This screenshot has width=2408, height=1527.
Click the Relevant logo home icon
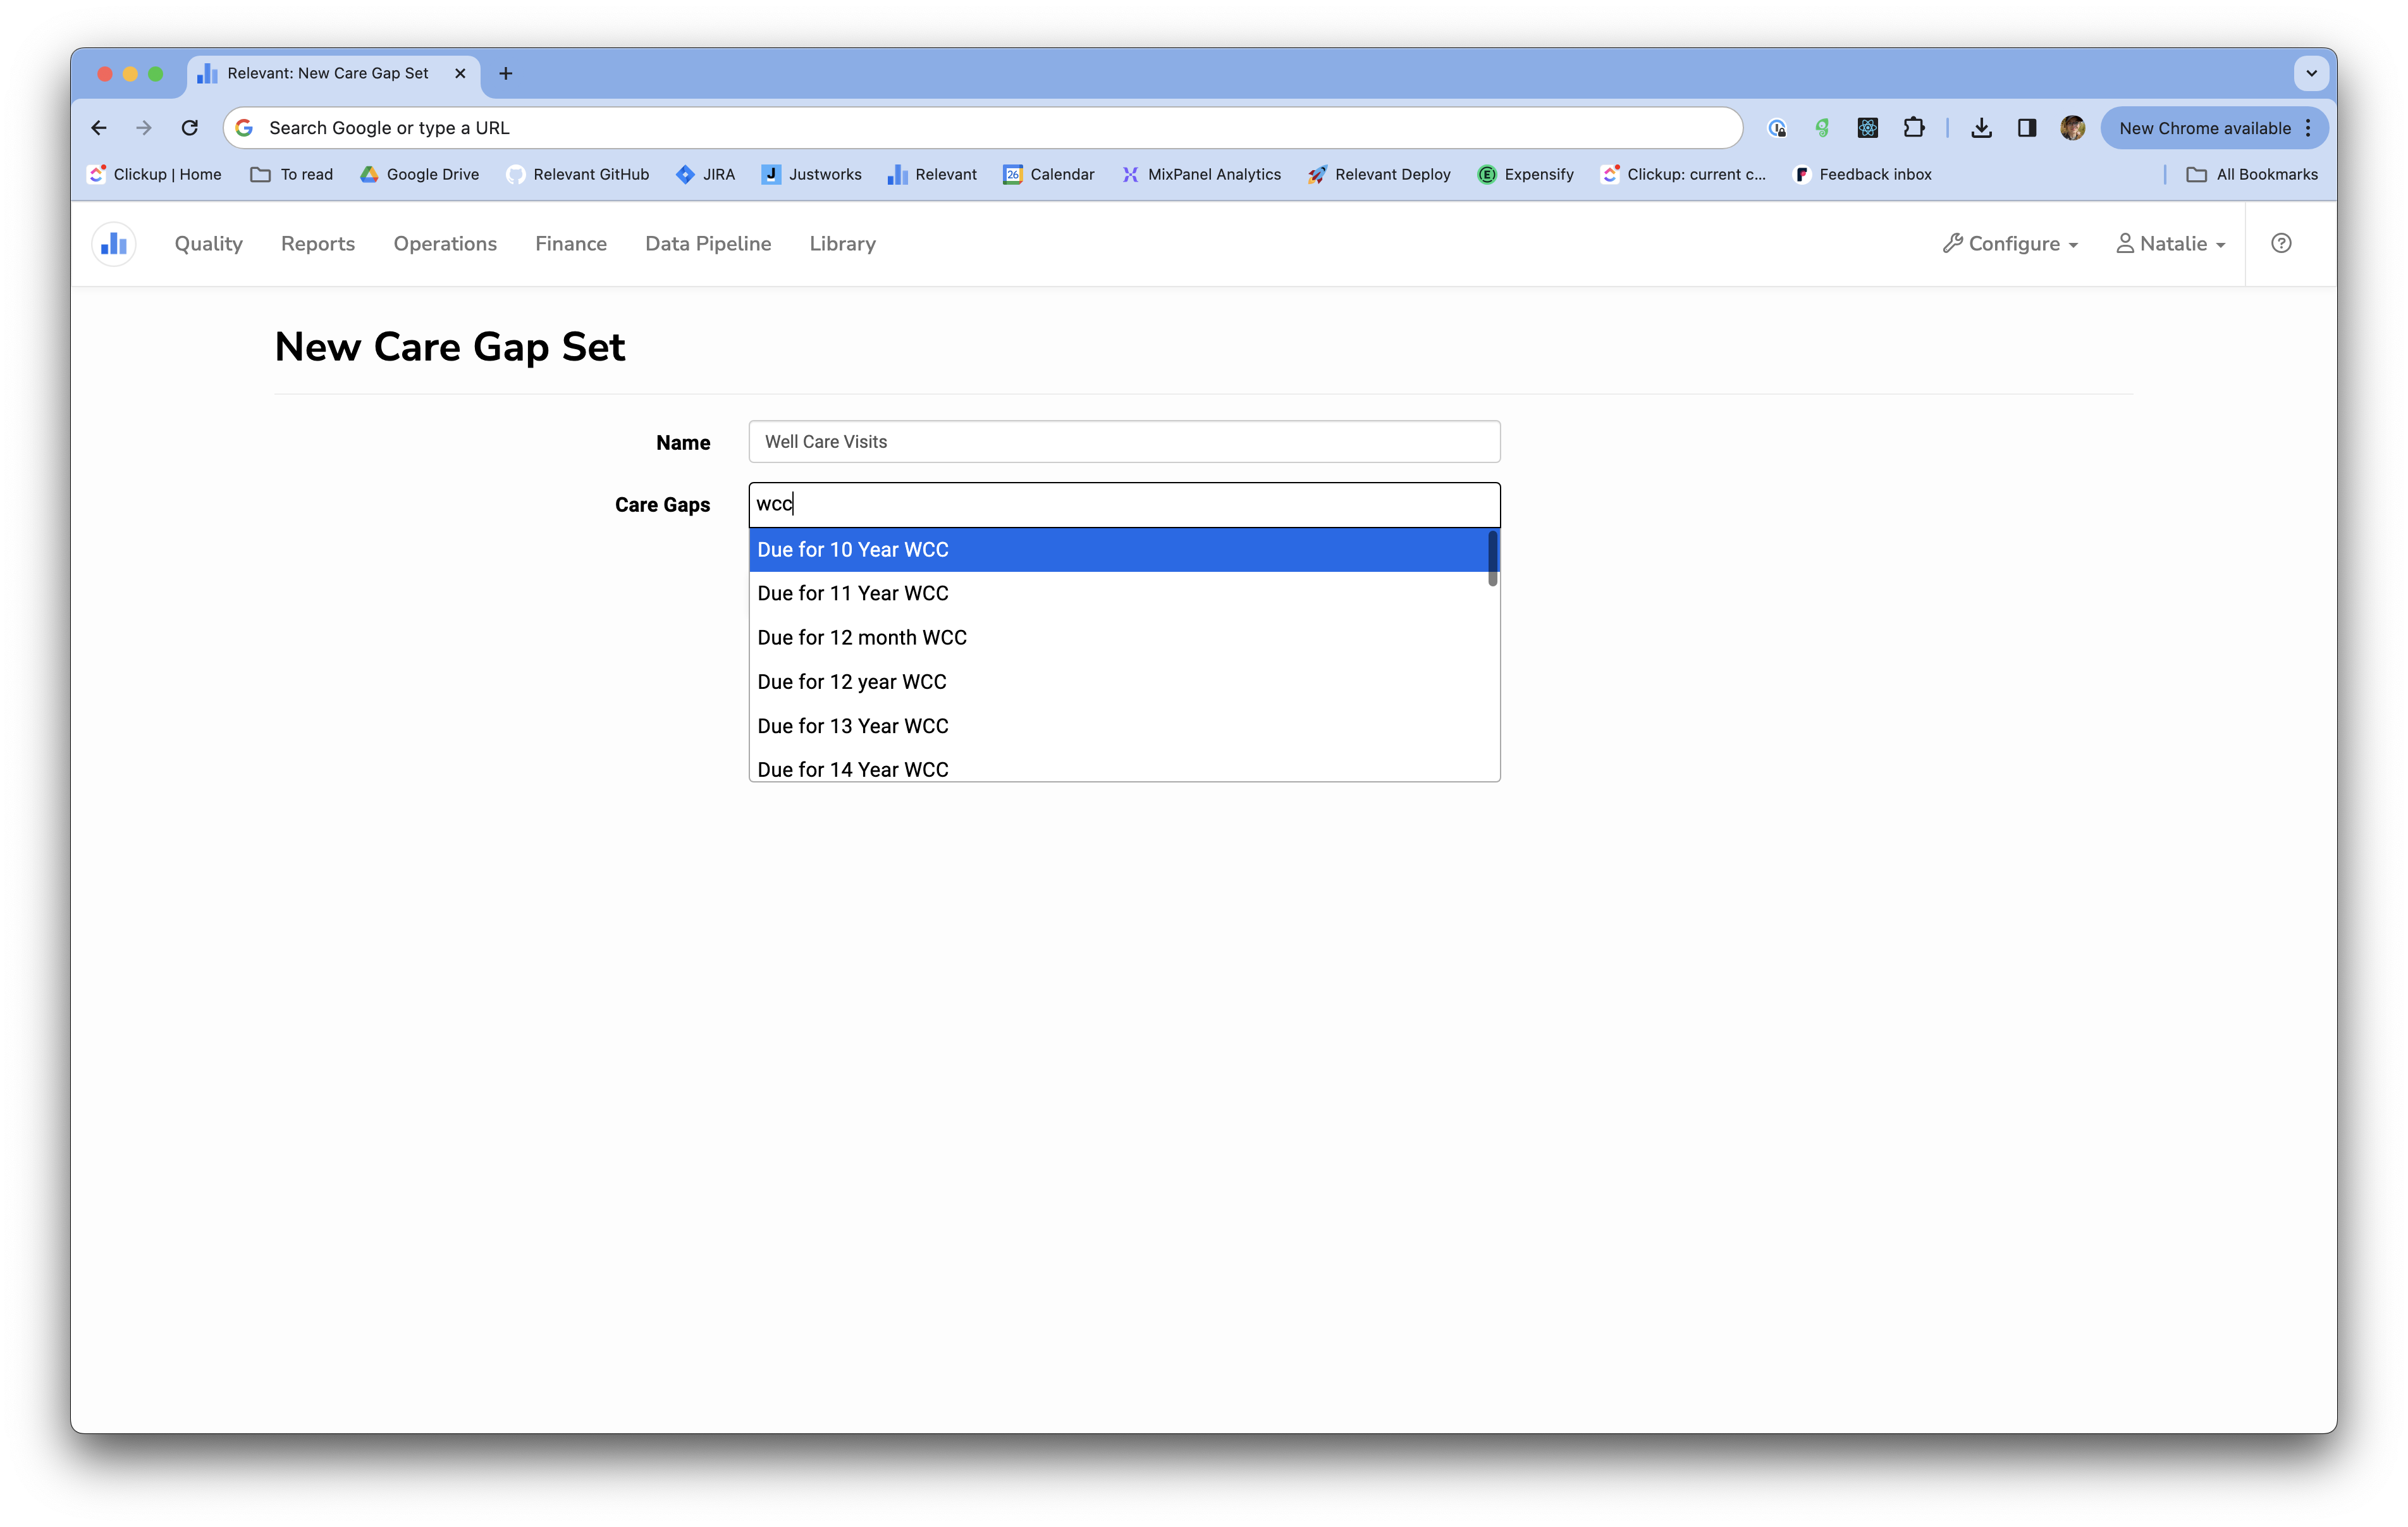pos(114,243)
